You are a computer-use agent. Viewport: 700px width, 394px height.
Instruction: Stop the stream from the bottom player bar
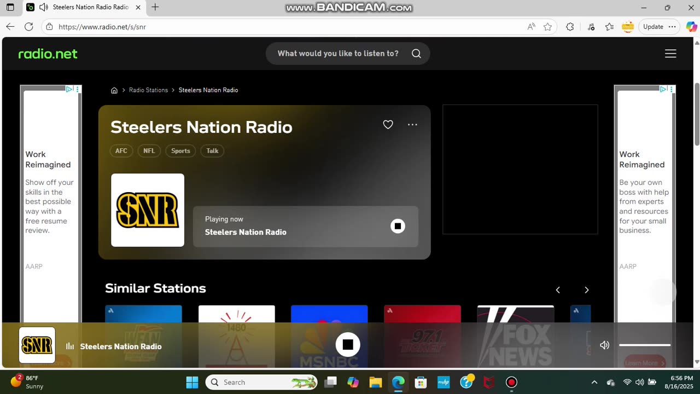(x=348, y=345)
